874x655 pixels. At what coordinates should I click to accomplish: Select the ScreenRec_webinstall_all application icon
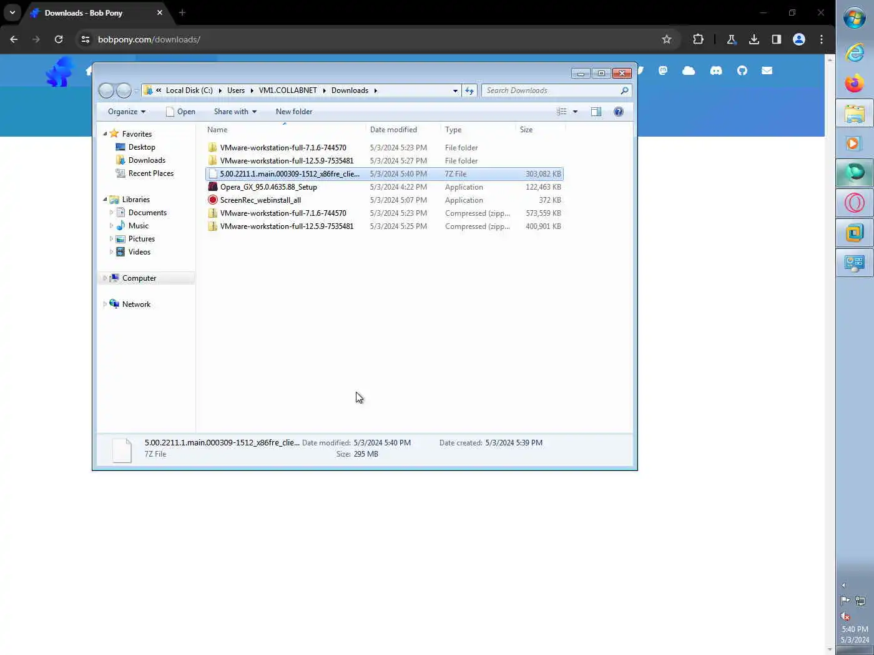(213, 200)
